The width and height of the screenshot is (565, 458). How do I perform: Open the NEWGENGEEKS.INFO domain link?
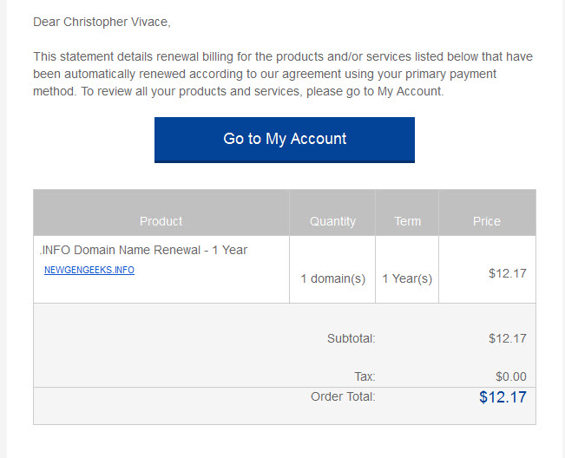point(89,270)
